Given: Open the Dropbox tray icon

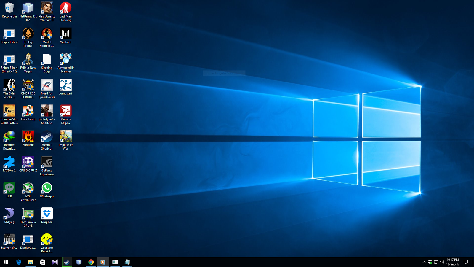Looking at the screenshot, I should pos(430,262).
